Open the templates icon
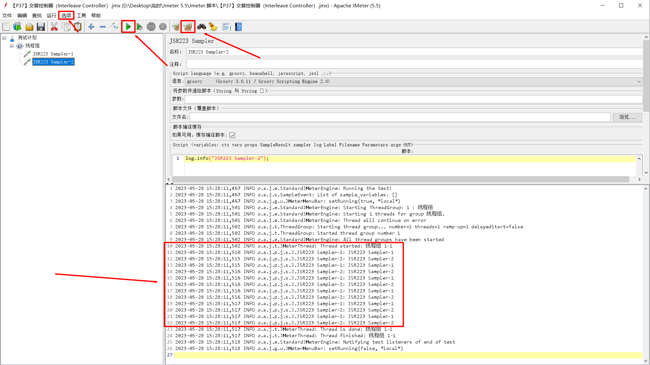This screenshot has width=650, height=365. click(17, 27)
